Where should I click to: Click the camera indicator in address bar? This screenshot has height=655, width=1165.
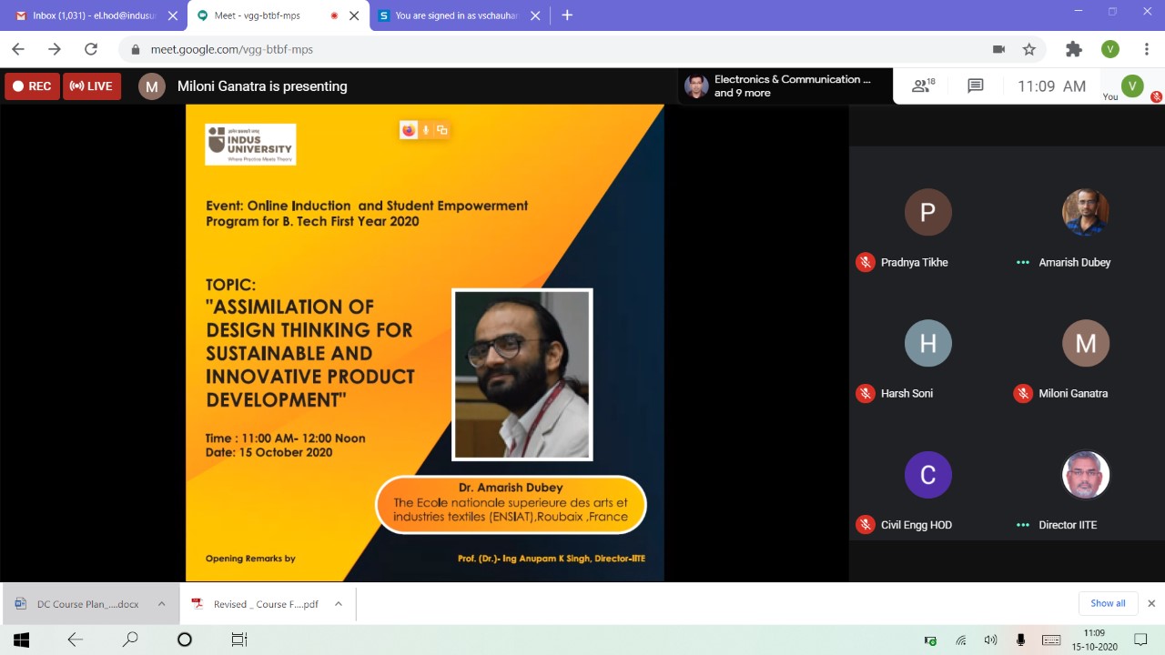(998, 49)
